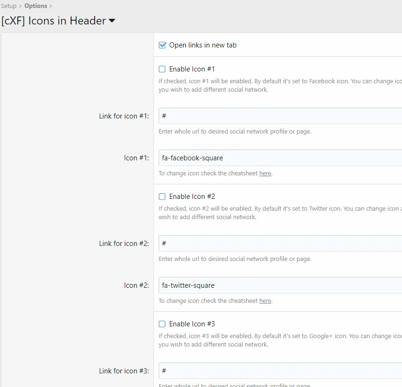
Task: Click the 'Link for icon #3:' label
Action: pos(124,371)
